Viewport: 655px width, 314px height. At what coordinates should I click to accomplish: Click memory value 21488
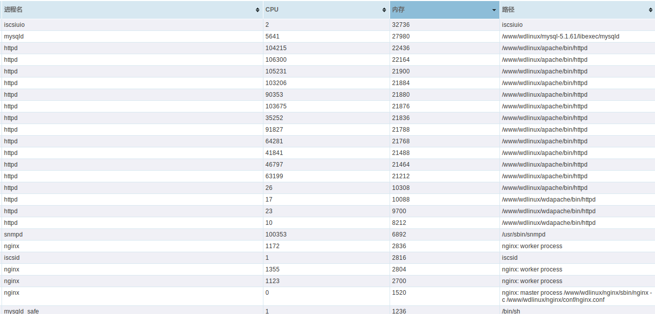pos(401,153)
